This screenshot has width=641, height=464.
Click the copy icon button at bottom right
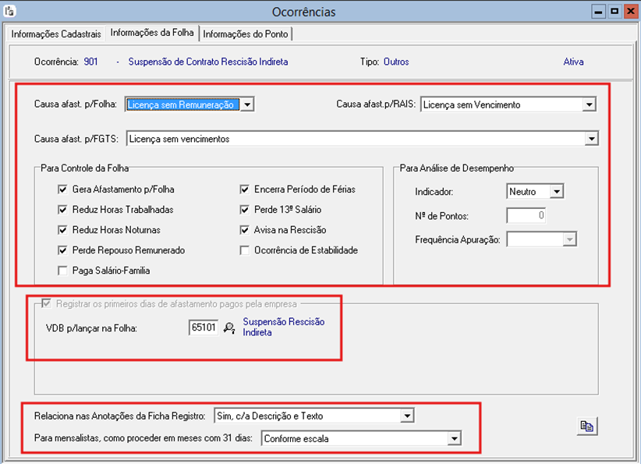(x=585, y=425)
